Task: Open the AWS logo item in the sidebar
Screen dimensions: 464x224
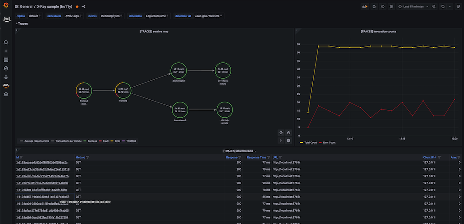Action: click(7, 19)
